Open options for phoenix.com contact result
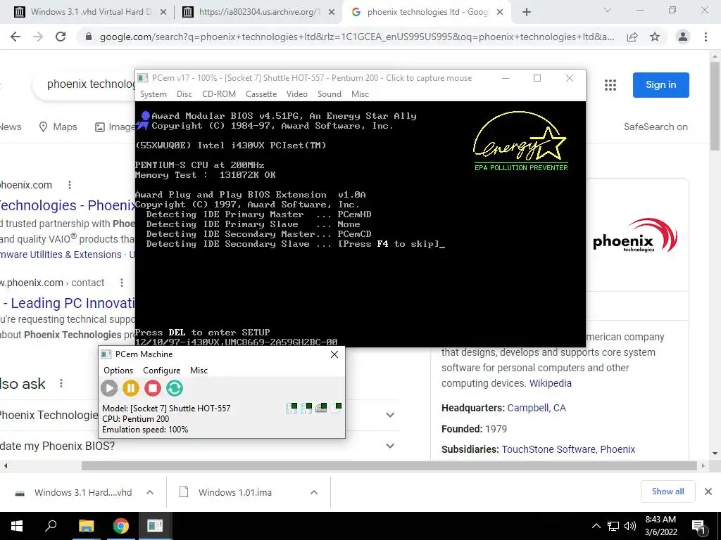The width and height of the screenshot is (721, 540). (x=122, y=283)
